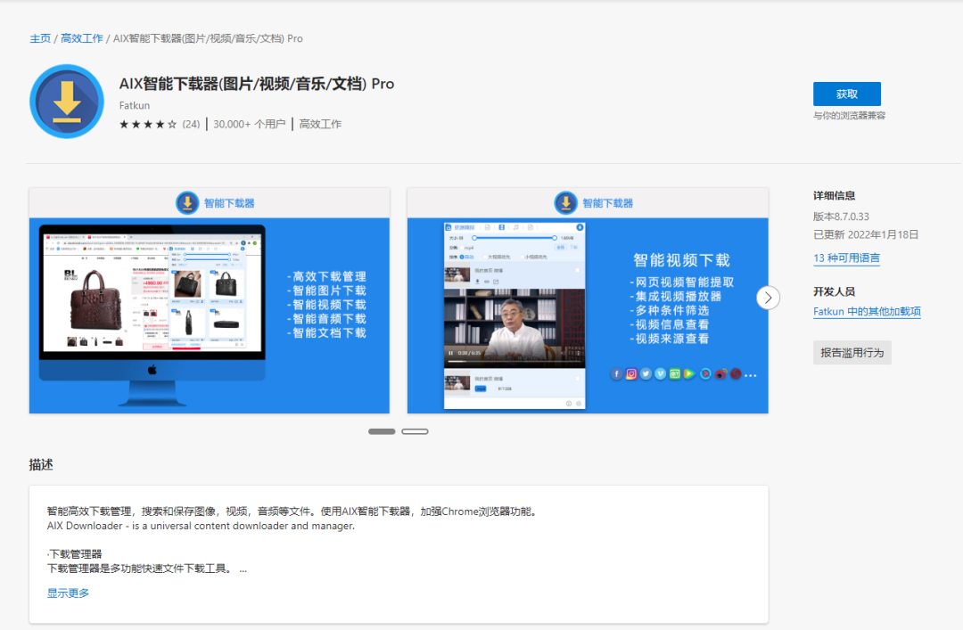Select the first carousel page indicator

[x=382, y=431]
